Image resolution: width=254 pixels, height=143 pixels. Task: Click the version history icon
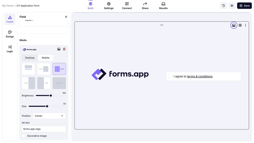[223, 6]
